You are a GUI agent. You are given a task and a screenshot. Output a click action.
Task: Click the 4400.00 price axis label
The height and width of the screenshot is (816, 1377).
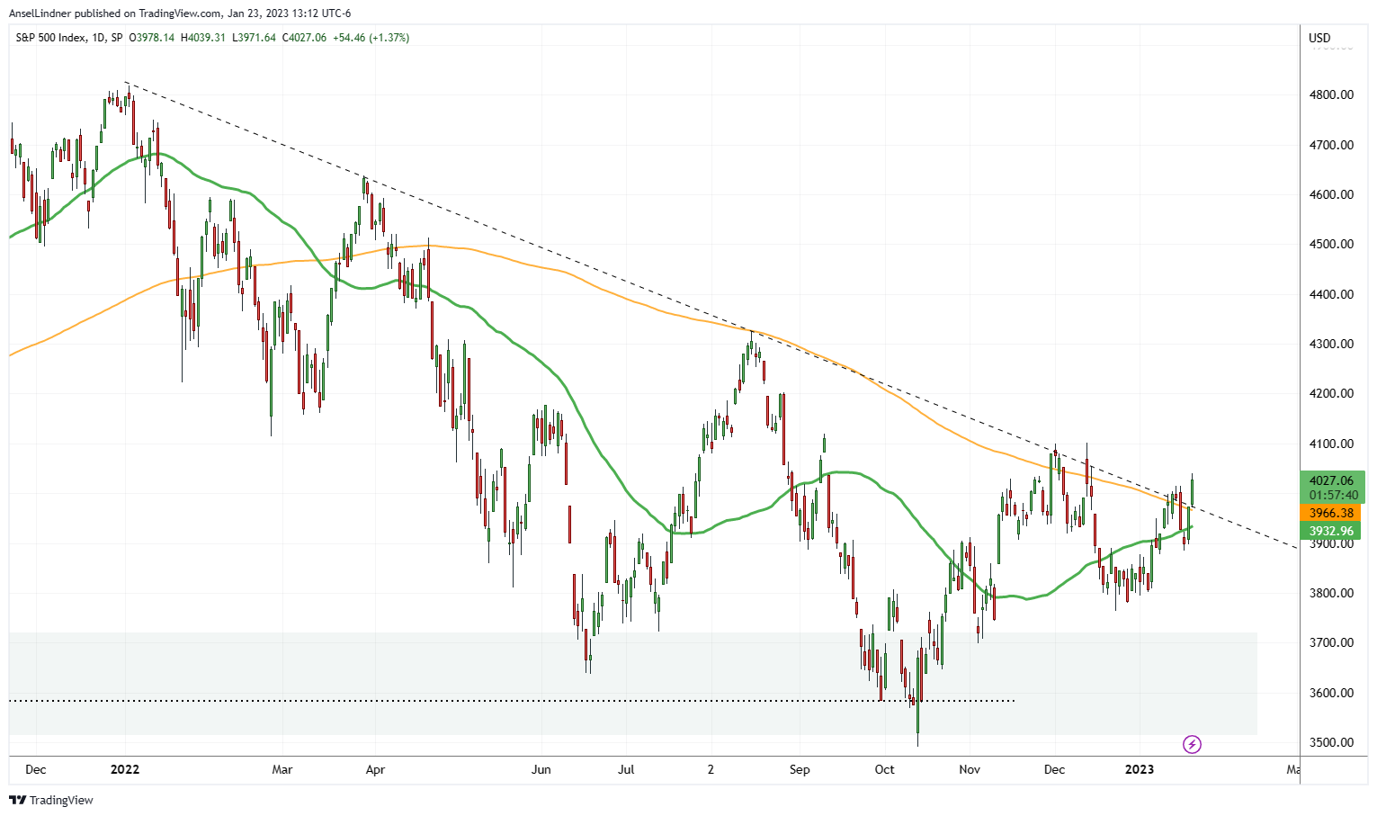[x=1331, y=294]
